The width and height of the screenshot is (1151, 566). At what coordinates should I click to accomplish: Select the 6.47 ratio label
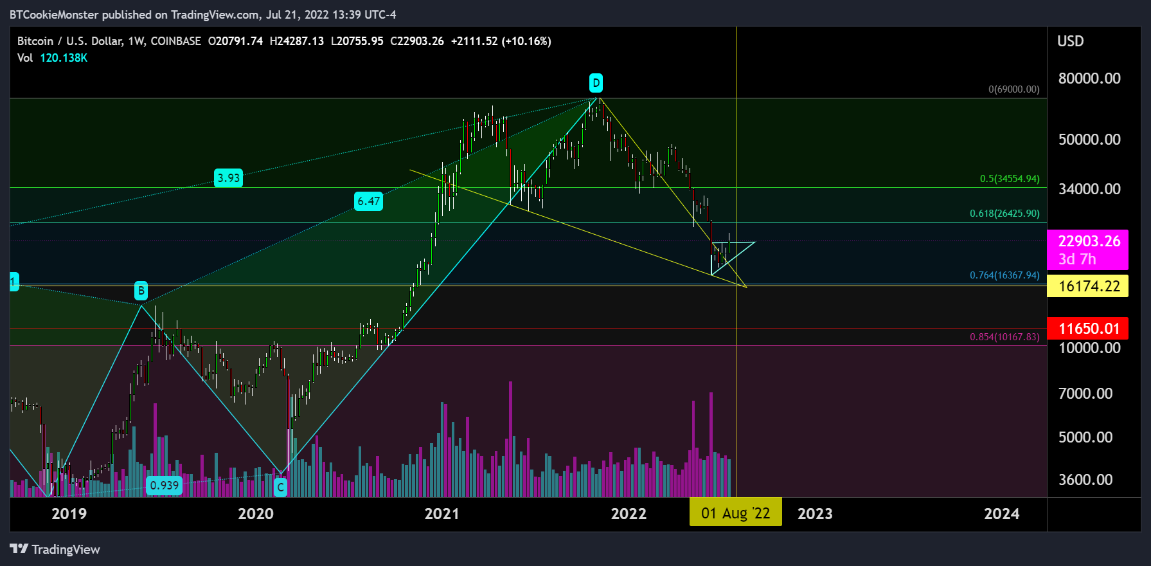point(369,201)
